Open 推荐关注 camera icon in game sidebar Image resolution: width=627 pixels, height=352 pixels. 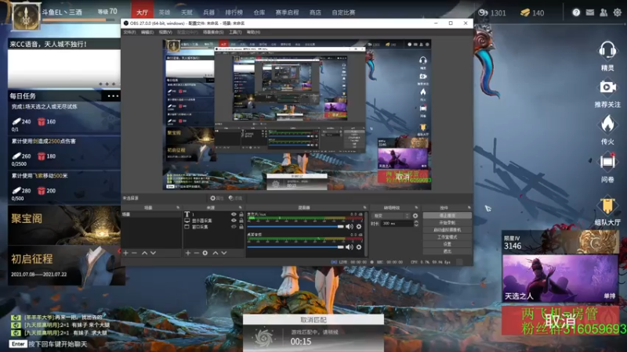pos(607,87)
